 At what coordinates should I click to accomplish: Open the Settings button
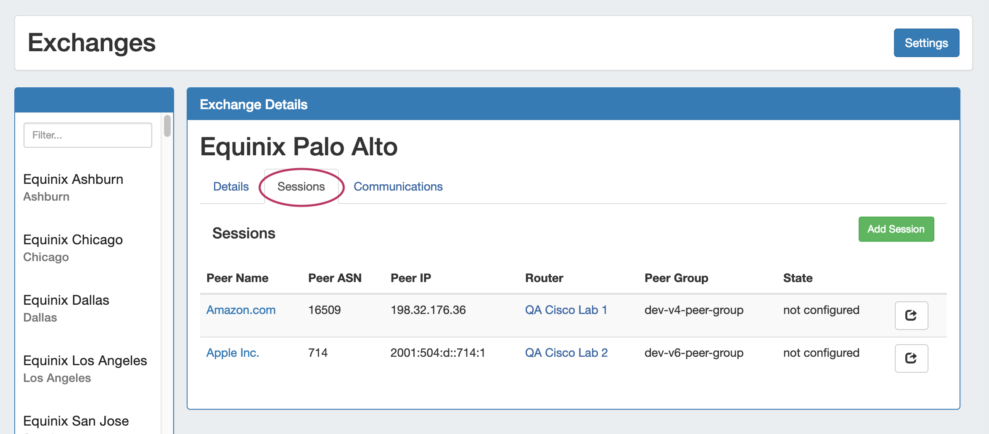[x=926, y=43]
